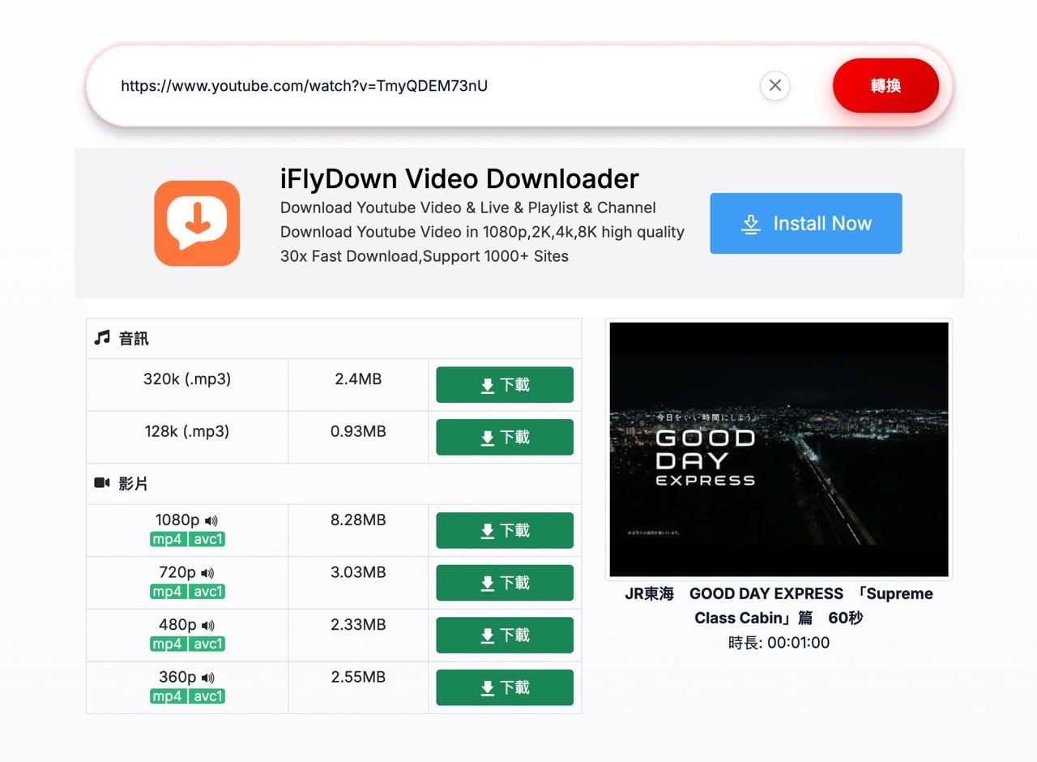The width and height of the screenshot is (1037, 762).
Task: Click the mp4 badge under 720p
Action: point(169,592)
